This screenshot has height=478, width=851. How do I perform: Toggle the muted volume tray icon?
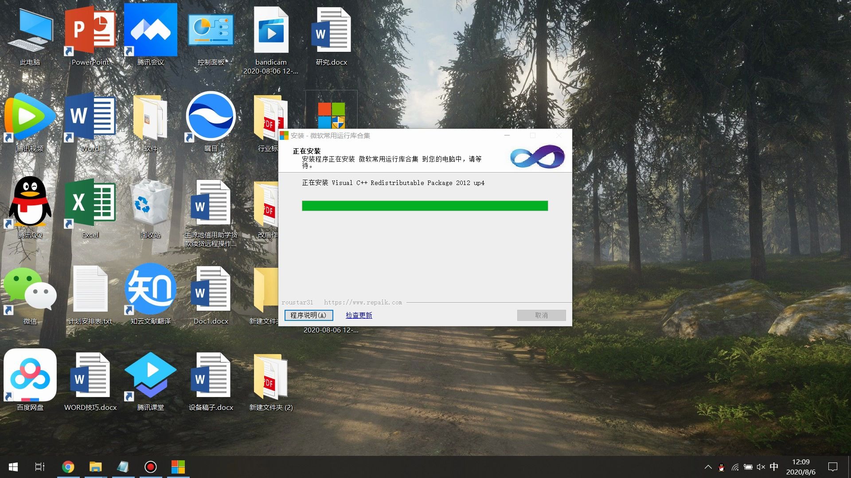pos(761,467)
